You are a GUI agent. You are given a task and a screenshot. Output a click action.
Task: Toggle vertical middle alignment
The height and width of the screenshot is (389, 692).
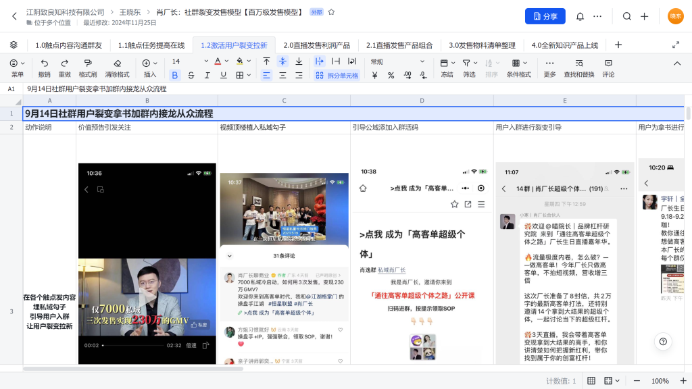point(282,61)
